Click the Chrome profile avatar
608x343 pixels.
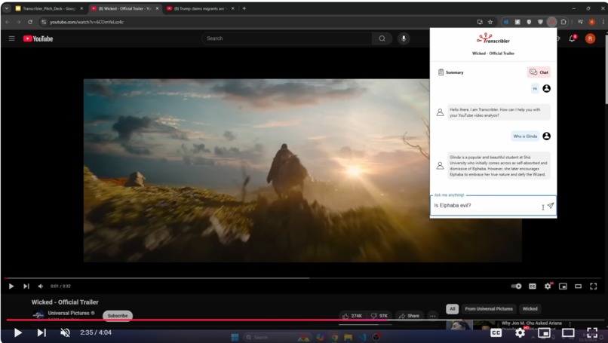(591, 22)
